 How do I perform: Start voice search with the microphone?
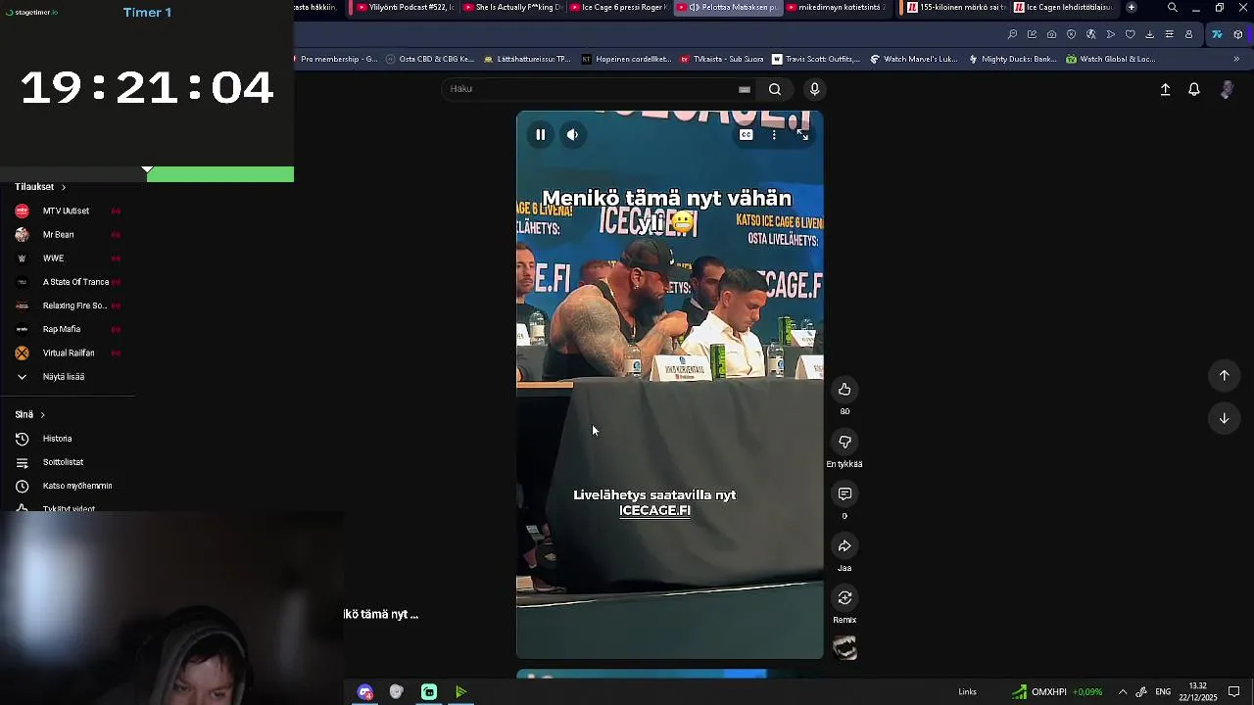tap(814, 89)
